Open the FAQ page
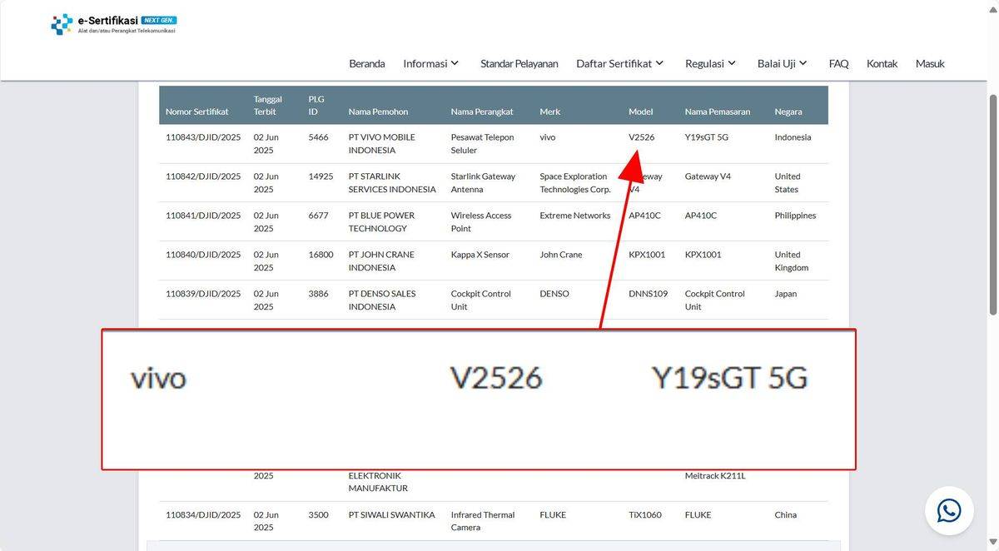Viewport: 999px width, 551px height. pos(838,63)
